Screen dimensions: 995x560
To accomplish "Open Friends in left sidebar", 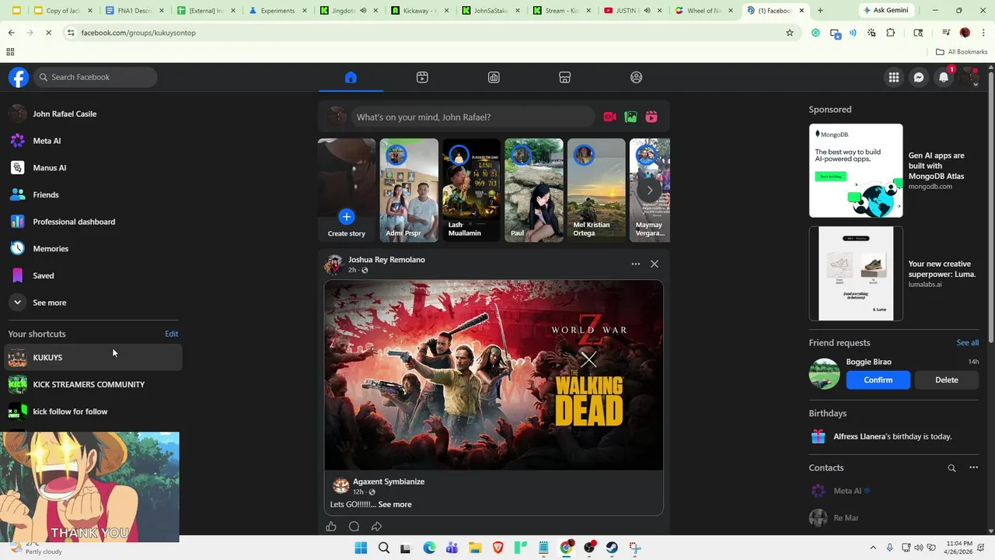I will (93, 194).
